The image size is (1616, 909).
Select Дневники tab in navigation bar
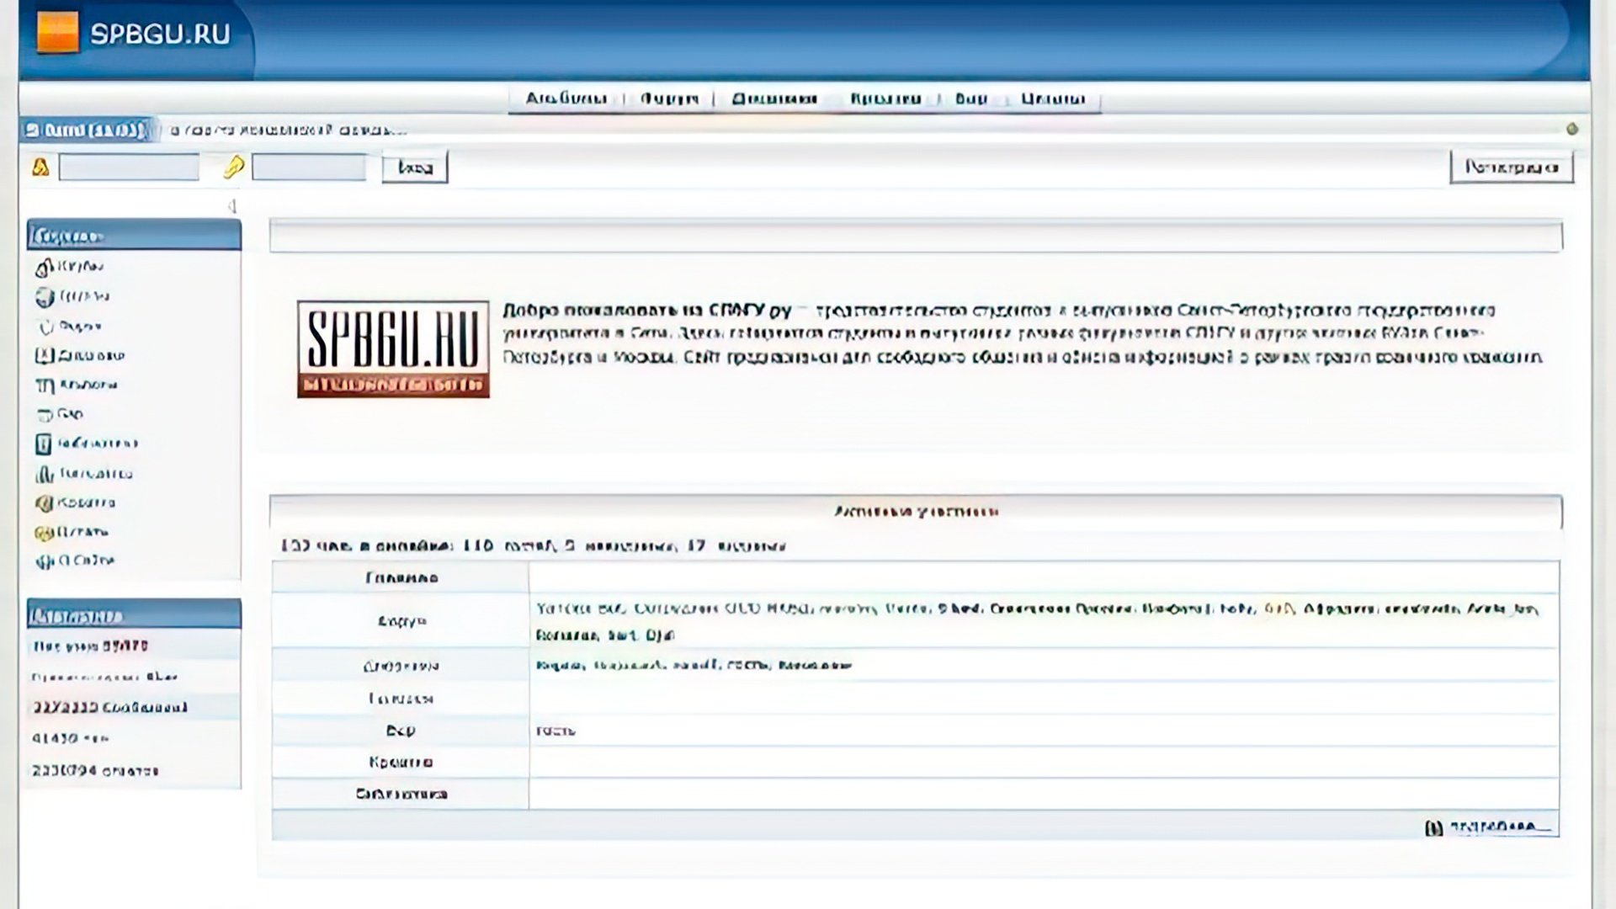[x=774, y=98]
